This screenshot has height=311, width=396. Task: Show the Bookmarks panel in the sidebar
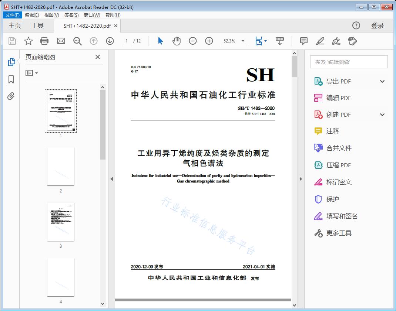pos(11,79)
